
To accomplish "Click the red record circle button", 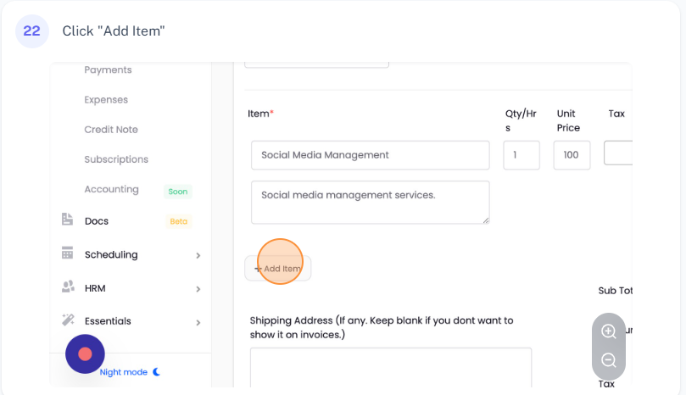I will pyautogui.click(x=85, y=354).
